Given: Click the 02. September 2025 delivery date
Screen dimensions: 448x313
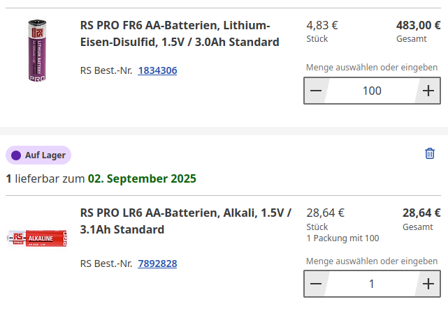Looking at the screenshot, I should [142, 178].
